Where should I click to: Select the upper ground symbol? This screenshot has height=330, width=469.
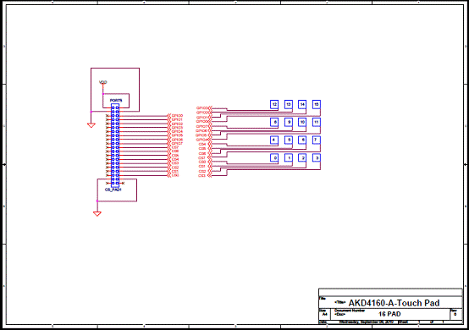point(91,125)
